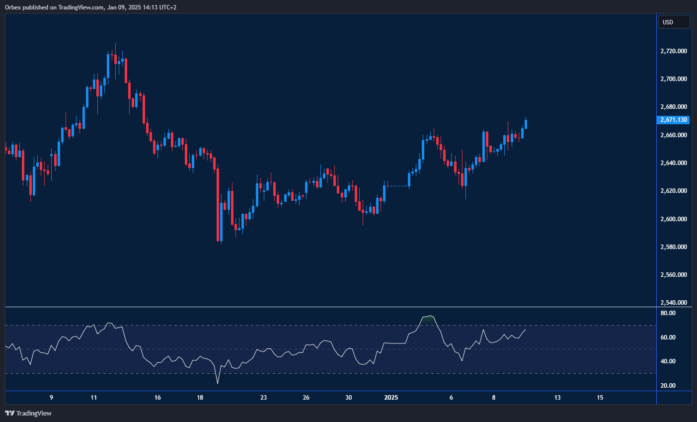Select the 2,720.000 price axis label
This screenshot has height=422, width=697.
coord(674,51)
